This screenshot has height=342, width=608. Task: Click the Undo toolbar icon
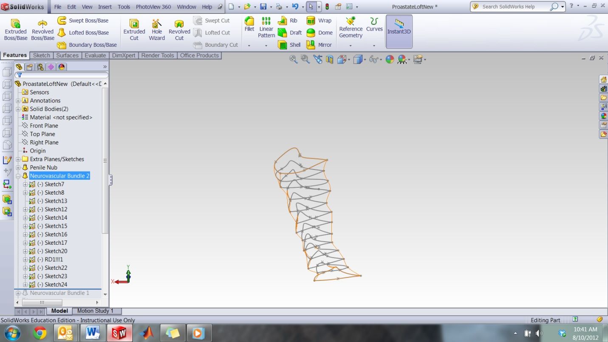click(x=295, y=7)
